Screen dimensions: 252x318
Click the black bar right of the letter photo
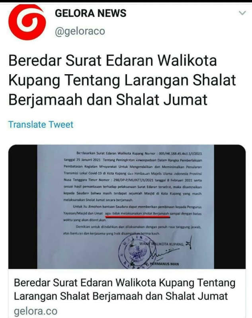click(230, 207)
